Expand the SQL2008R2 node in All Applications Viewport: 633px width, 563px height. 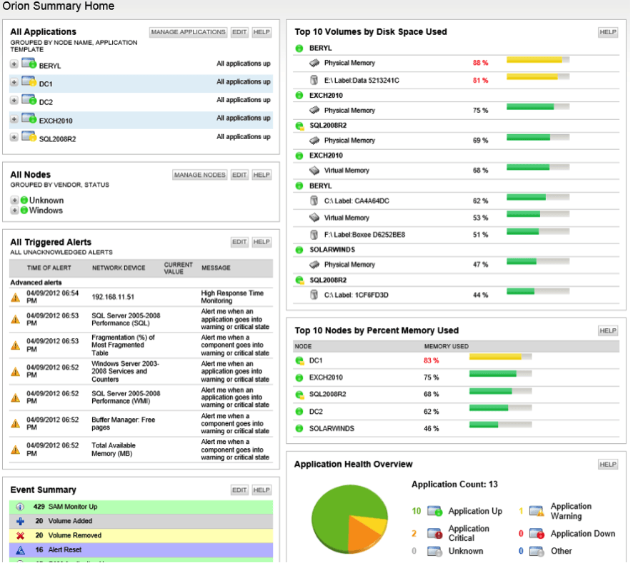click(14, 138)
